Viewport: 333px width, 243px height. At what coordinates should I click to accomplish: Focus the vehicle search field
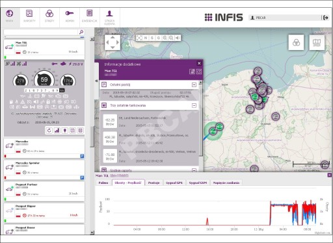[x=41, y=32]
